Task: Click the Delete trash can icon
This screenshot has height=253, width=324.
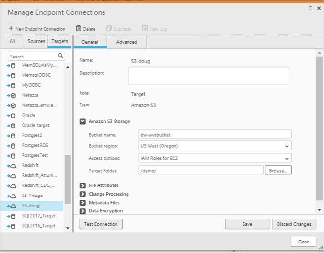Action: (79, 28)
